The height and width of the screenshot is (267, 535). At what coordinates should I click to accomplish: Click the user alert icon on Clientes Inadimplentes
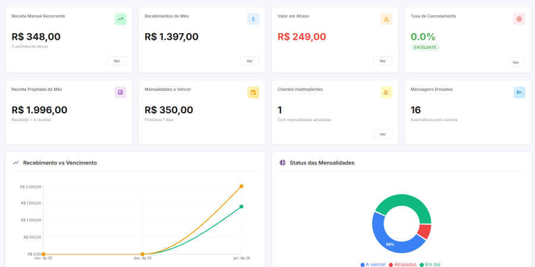click(386, 92)
